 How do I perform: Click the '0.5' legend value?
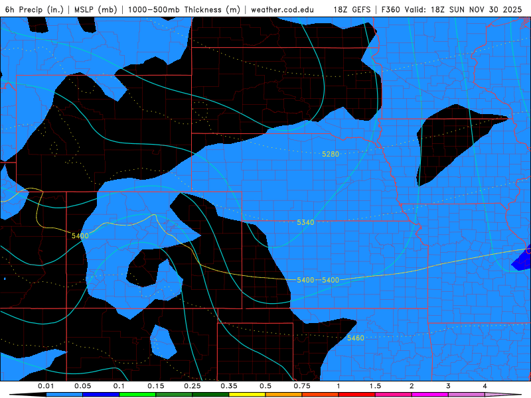pyautogui.click(x=265, y=386)
